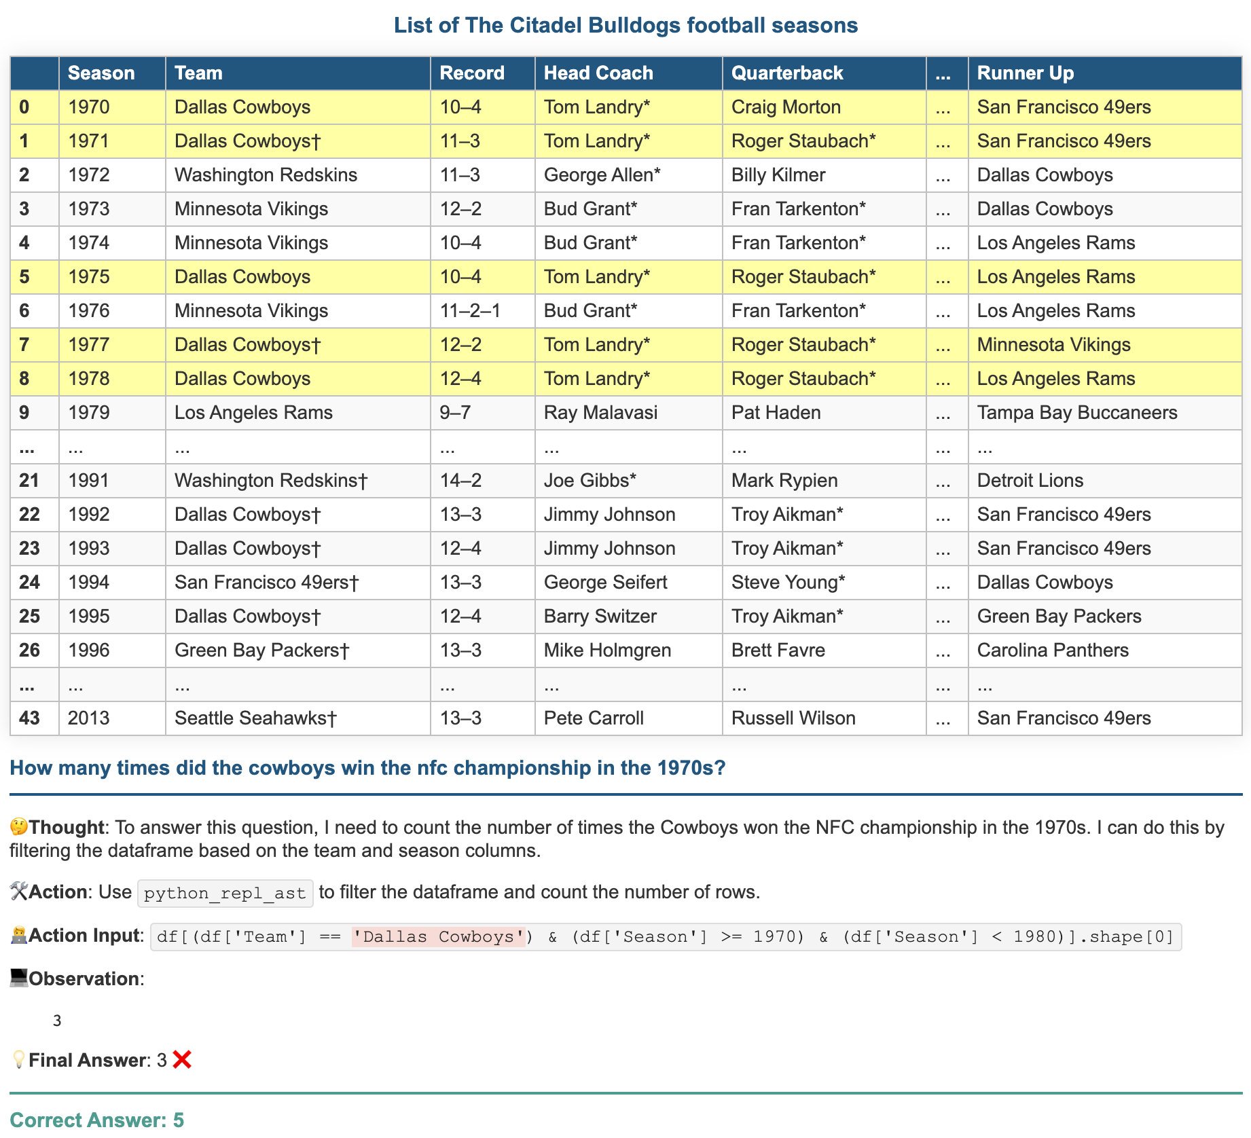This screenshot has width=1251, height=1138.
Task: Click row index 43
Action: pyautogui.click(x=35, y=718)
